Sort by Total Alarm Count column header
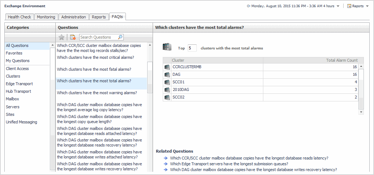Screen dimensions: 374x175 341,60
